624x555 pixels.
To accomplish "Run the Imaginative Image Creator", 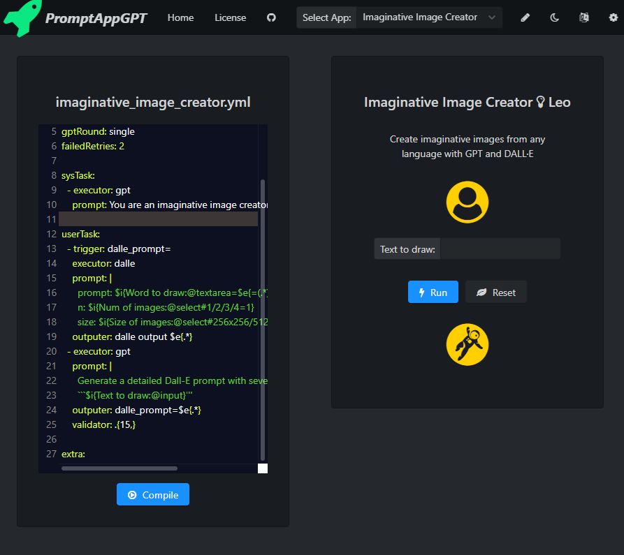I will point(433,292).
